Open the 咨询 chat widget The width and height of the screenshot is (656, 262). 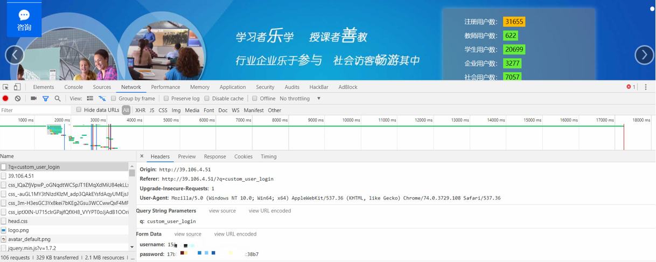(24, 19)
